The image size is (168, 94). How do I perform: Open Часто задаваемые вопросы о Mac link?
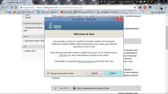[x=93, y=88]
